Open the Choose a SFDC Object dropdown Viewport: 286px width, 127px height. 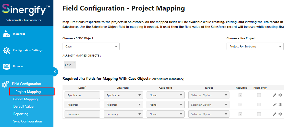pos(91,46)
